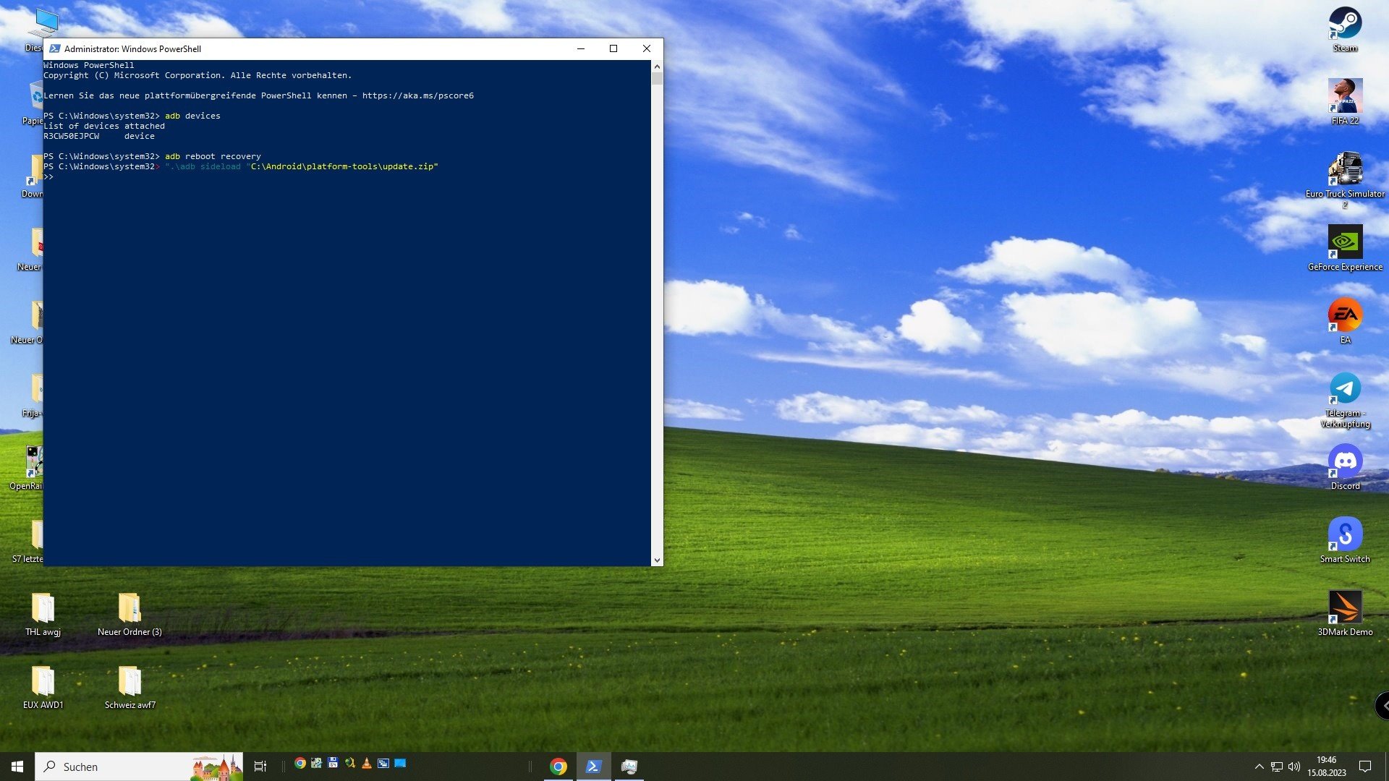This screenshot has width=1389, height=781.
Task: Switch to Chrome in taskbar
Action: pos(558,767)
